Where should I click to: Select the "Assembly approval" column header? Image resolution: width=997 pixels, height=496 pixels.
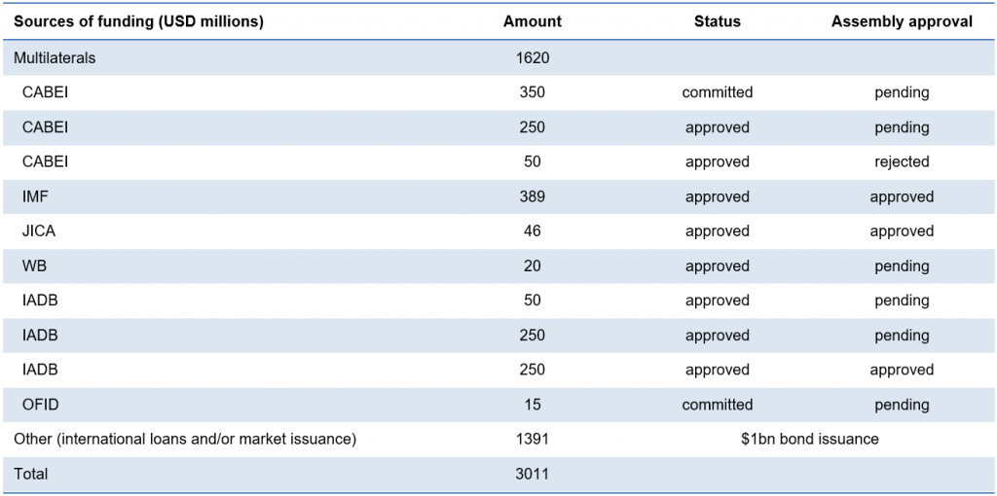[x=902, y=21]
